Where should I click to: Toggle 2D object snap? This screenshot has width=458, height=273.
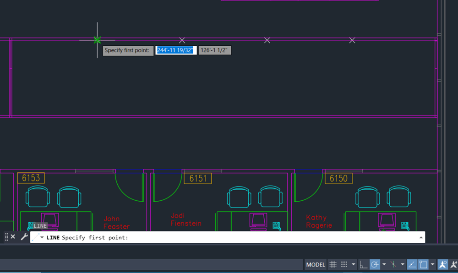point(423,265)
